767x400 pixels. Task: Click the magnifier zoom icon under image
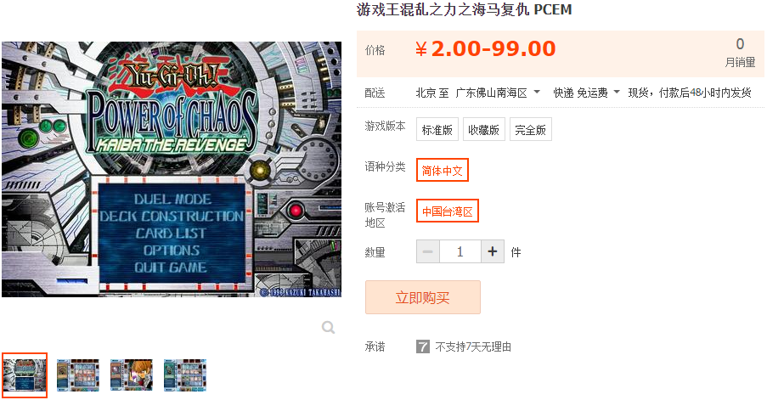pyautogui.click(x=328, y=327)
